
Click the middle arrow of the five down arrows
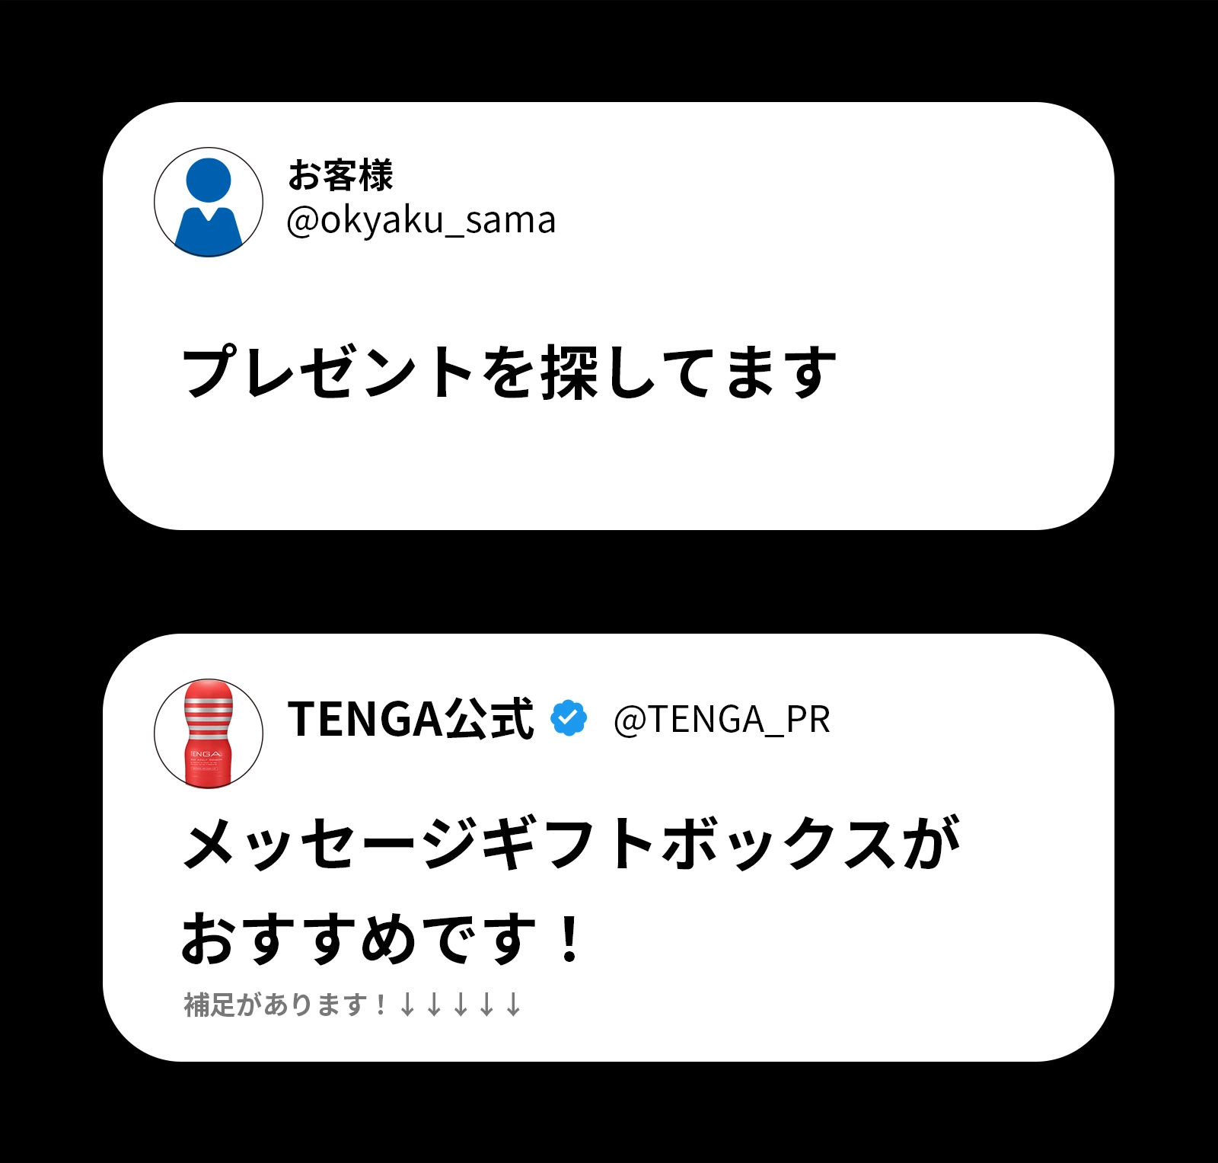pyautogui.click(x=461, y=1005)
